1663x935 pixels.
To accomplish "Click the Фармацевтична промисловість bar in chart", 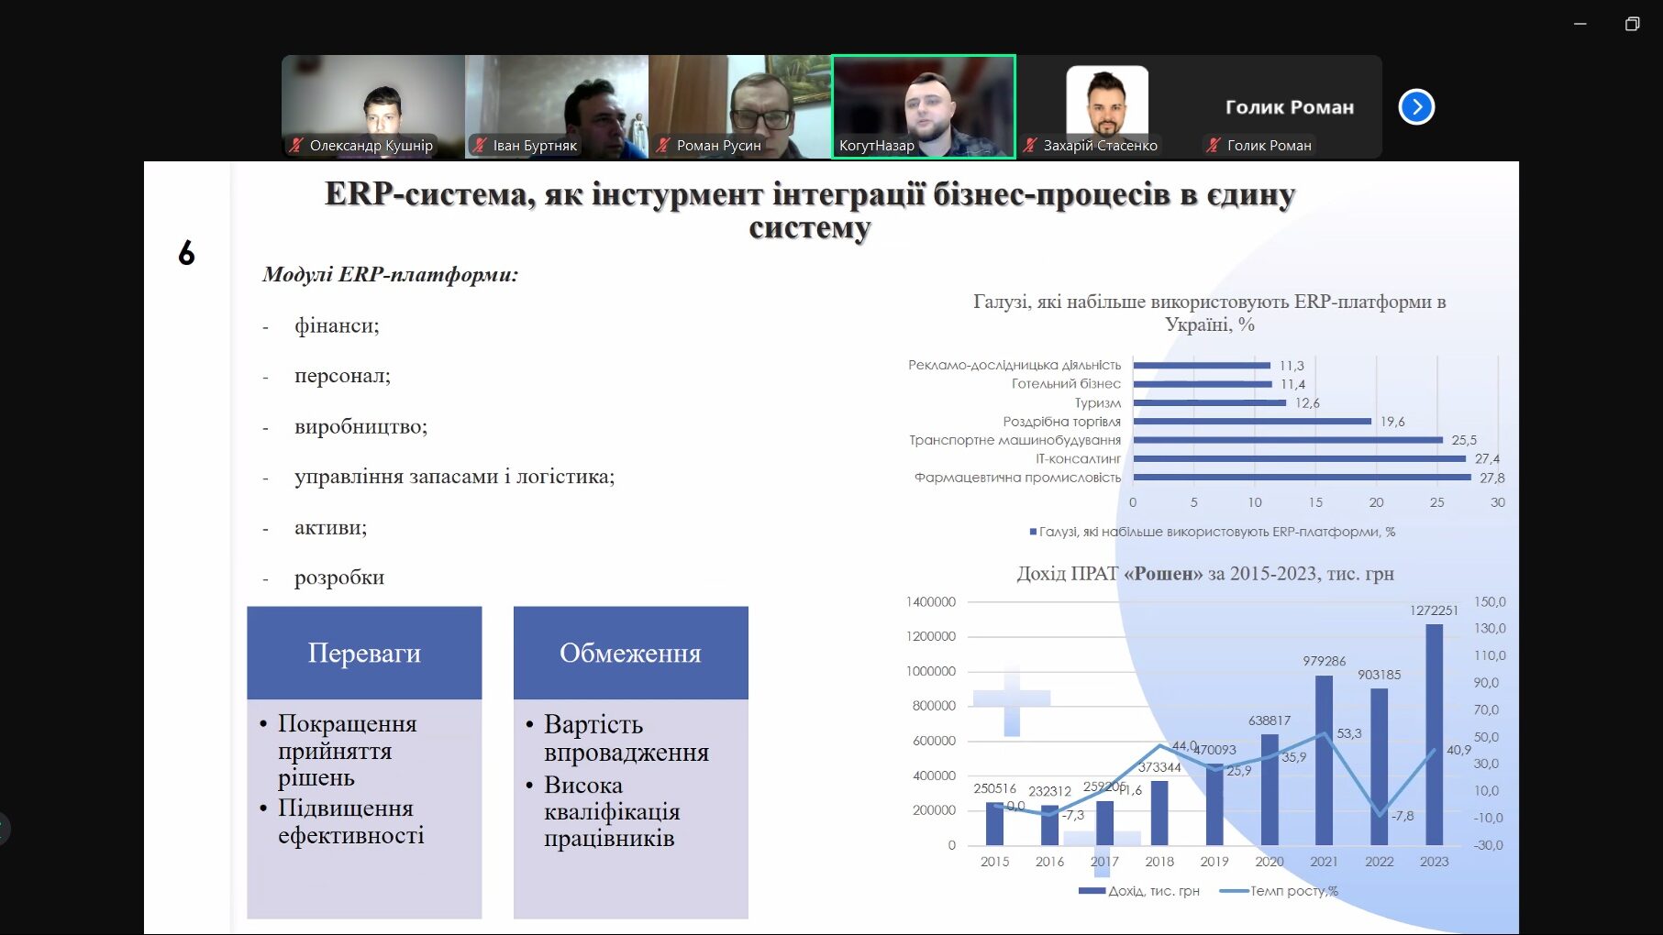I will (1302, 478).
